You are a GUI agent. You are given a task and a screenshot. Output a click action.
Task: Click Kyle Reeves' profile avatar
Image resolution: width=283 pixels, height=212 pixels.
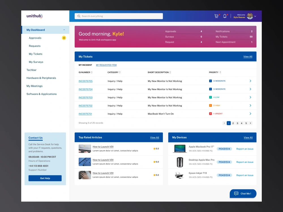(249, 16)
